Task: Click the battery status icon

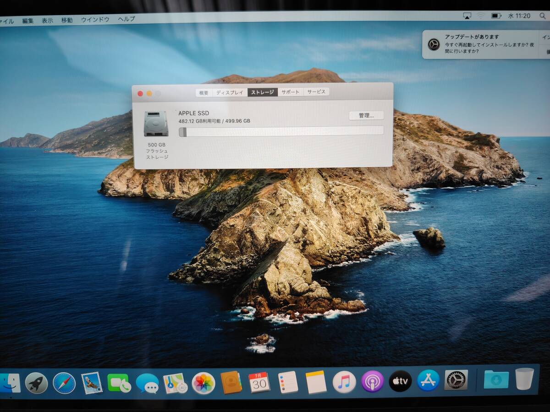Action: [x=496, y=16]
